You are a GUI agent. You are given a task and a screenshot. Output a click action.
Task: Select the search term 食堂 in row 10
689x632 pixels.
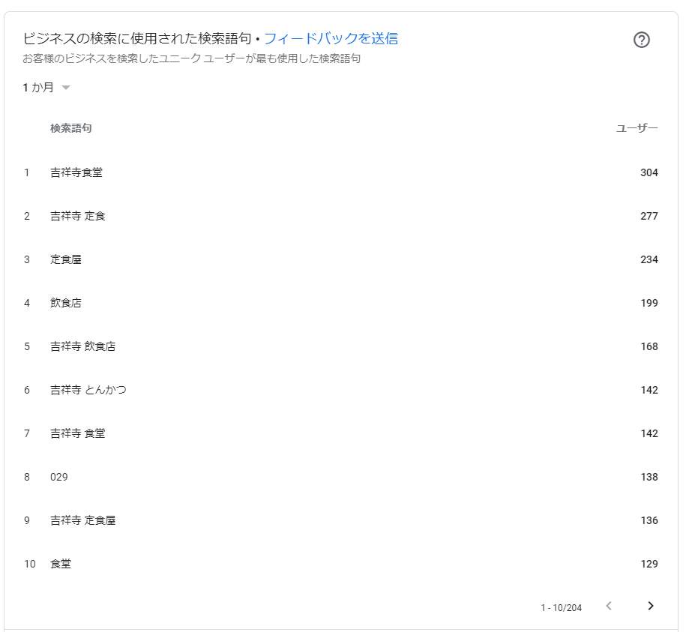(61, 564)
